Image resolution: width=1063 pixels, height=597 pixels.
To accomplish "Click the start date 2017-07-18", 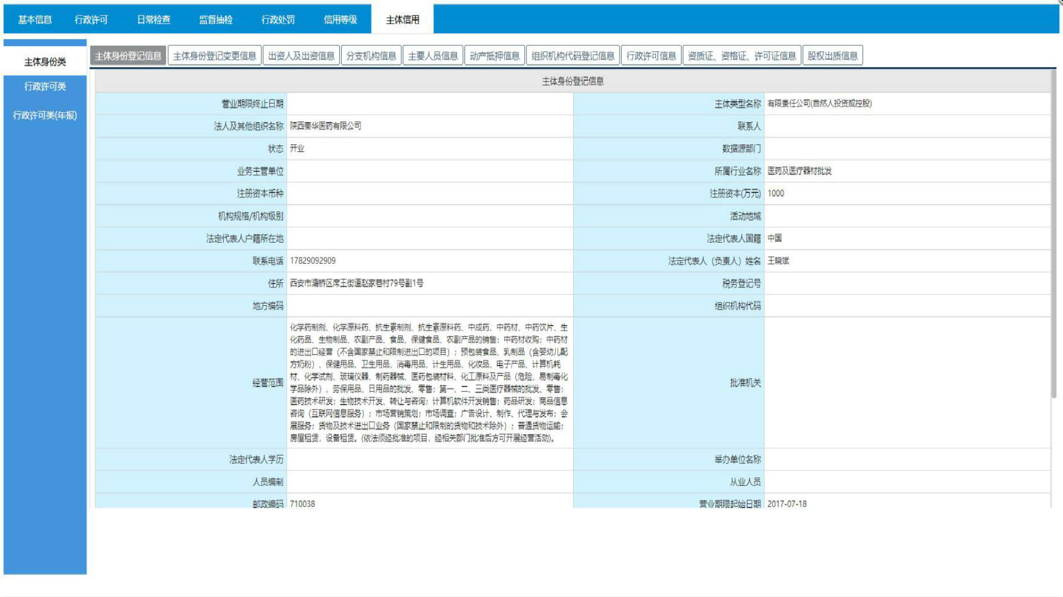I will (787, 504).
